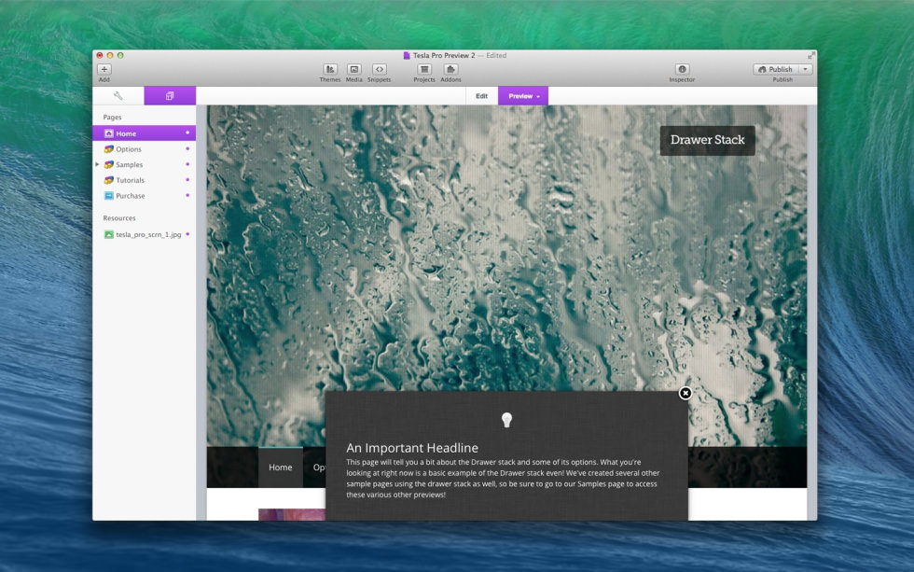
Task: Open the Publish dropdown arrow
Action: (x=806, y=69)
